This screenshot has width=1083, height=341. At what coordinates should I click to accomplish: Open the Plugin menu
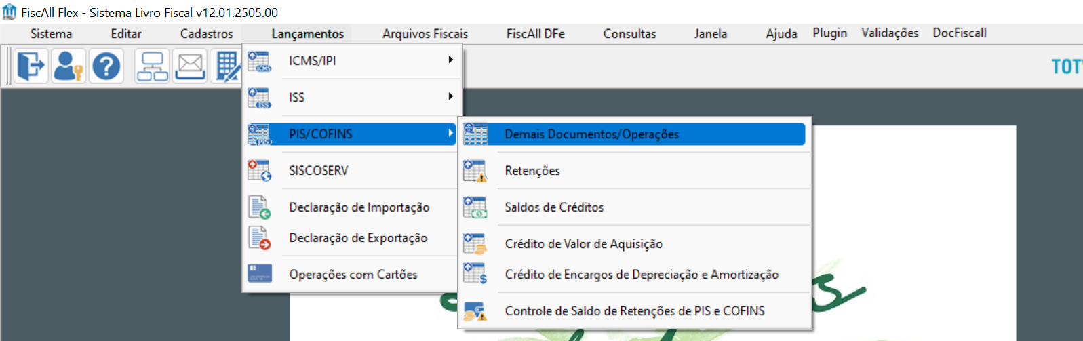point(830,33)
